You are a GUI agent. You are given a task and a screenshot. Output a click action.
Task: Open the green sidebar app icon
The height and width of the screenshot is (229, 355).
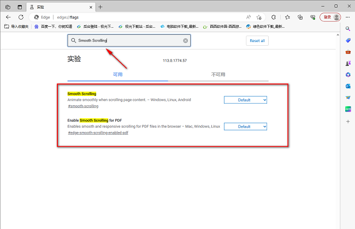[348, 109]
